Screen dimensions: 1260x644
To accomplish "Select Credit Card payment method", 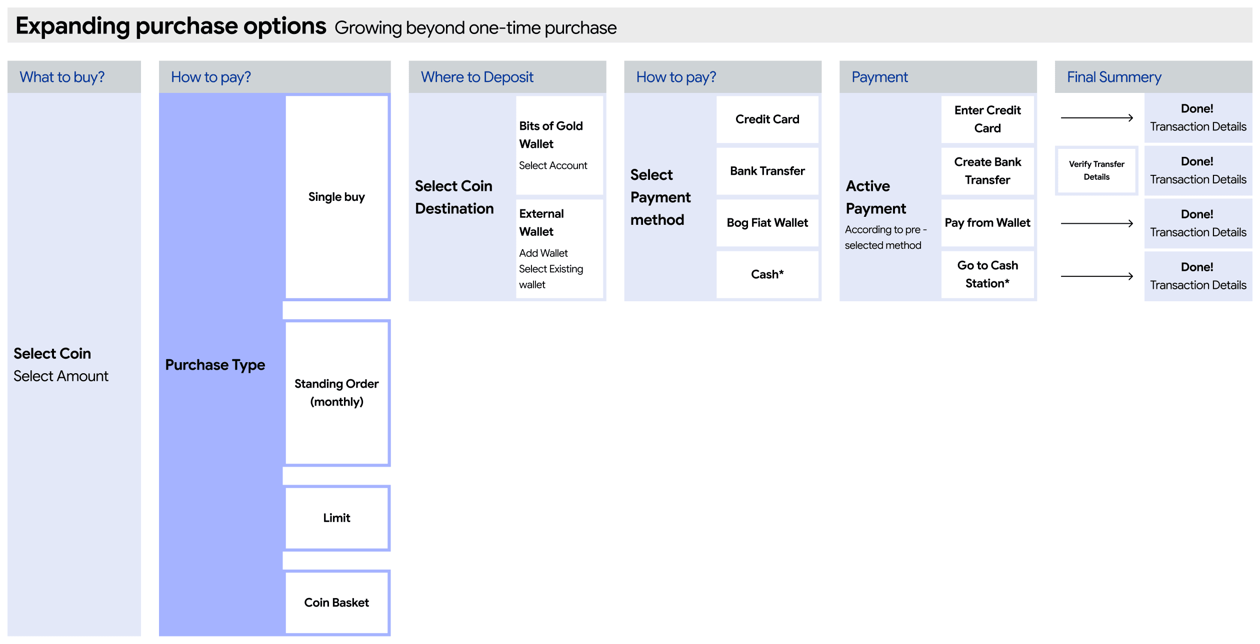I will pos(767,119).
